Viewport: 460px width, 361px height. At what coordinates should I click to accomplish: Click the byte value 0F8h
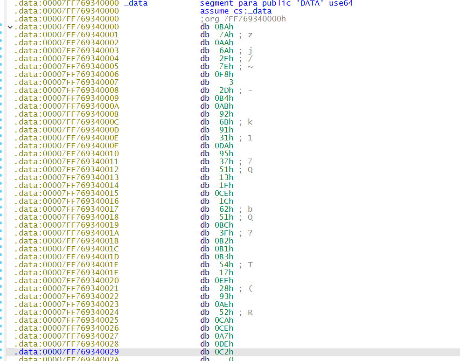pyautogui.click(x=224, y=75)
